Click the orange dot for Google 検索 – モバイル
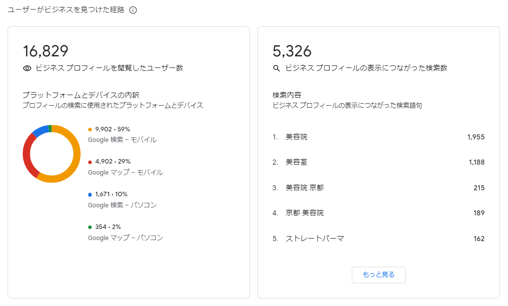This screenshot has height=306, width=508. point(90,129)
